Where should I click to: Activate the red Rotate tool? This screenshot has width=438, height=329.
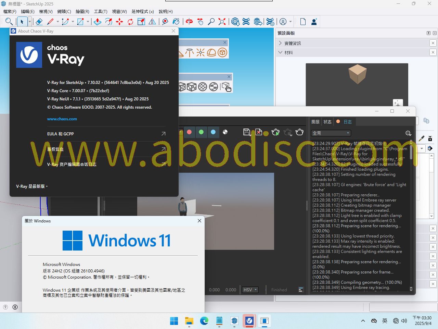(130, 22)
